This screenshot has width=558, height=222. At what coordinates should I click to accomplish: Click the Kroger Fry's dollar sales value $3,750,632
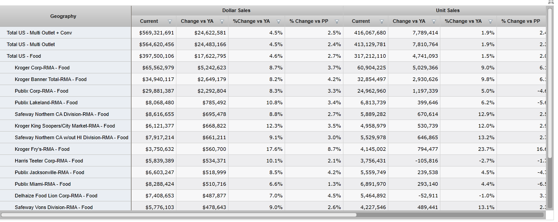pos(154,149)
